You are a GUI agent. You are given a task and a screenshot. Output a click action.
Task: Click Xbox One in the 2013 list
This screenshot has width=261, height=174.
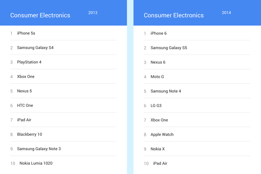(x=26, y=77)
